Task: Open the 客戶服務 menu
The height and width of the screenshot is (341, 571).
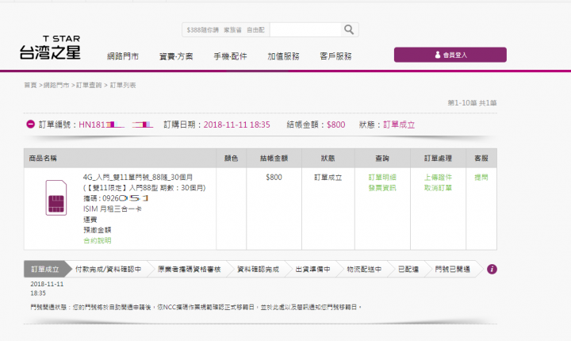Action: (335, 56)
